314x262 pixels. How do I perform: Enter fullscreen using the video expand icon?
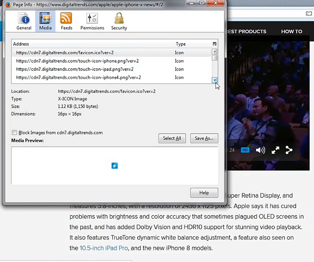pyautogui.click(x=275, y=150)
